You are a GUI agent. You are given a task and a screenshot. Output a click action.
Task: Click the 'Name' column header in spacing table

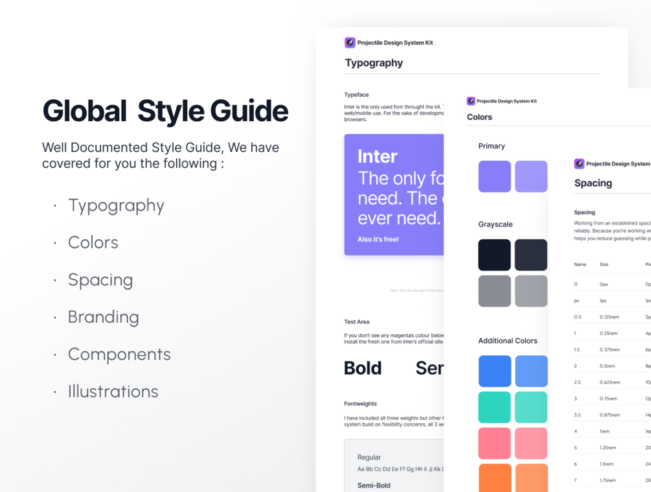[580, 264]
